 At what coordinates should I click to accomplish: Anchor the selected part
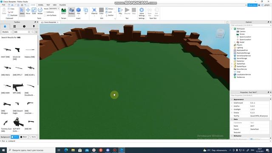coord(109,15)
